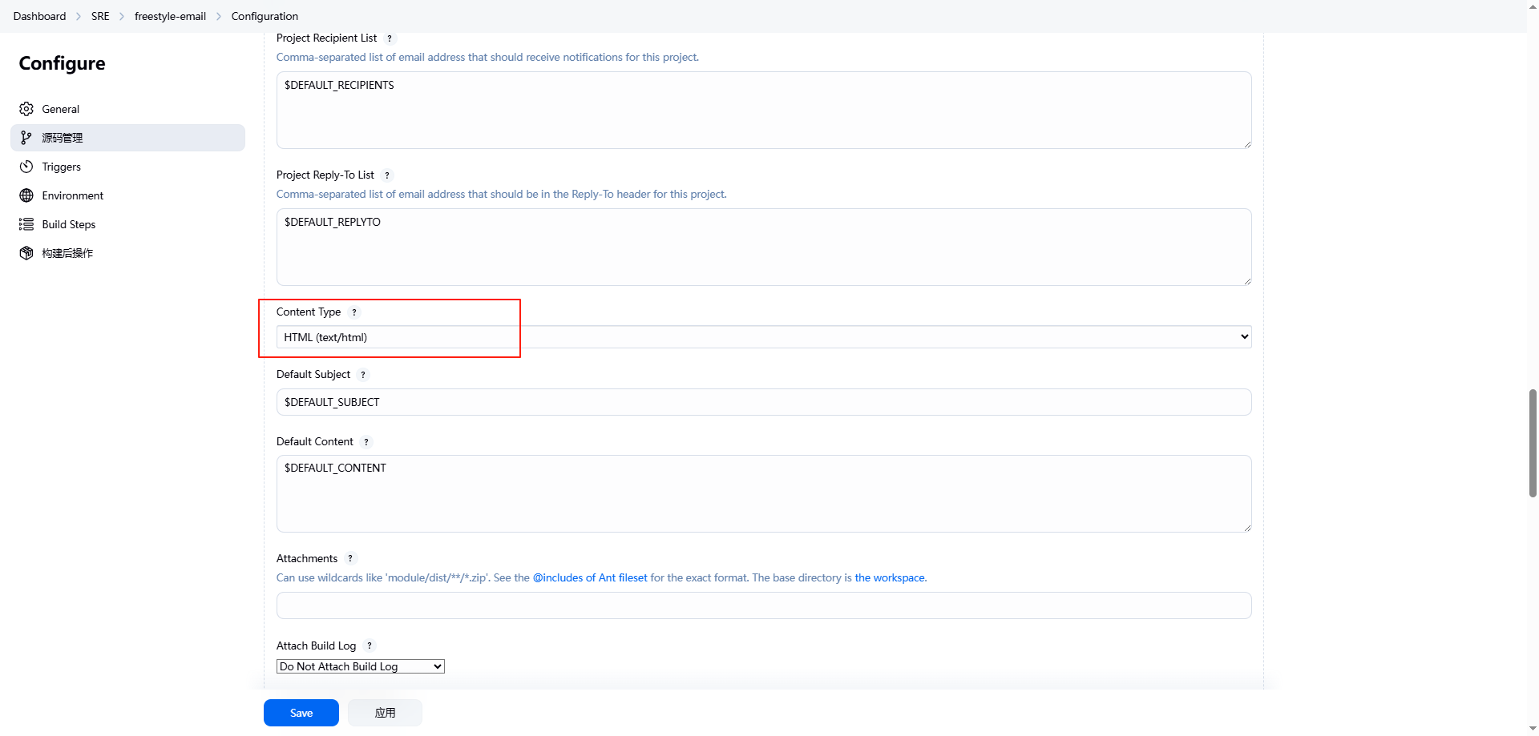Click the post-build actions cube icon
This screenshot has width=1539, height=736.
pos(26,253)
